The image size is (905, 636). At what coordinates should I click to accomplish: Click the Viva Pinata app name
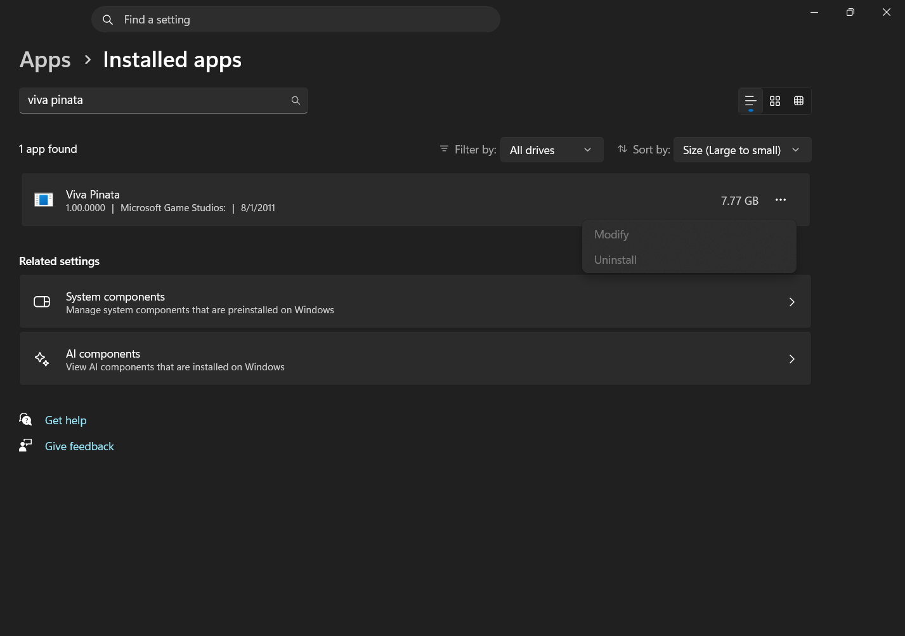tap(93, 195)
